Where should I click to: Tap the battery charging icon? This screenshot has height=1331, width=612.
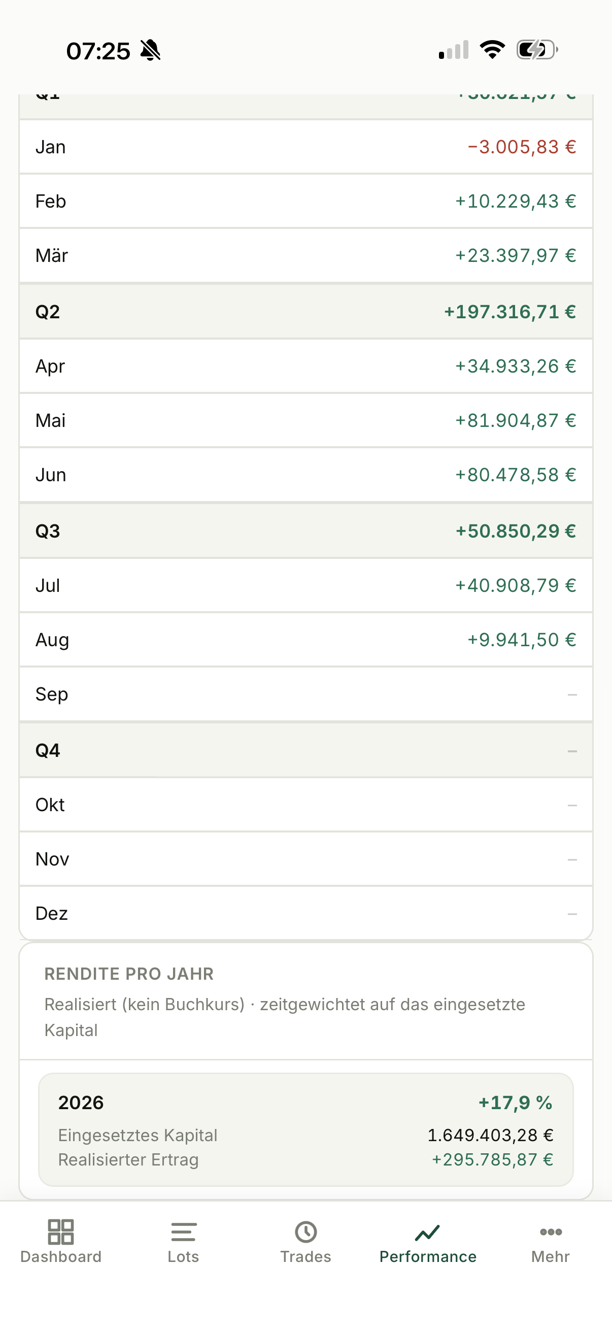537,50
